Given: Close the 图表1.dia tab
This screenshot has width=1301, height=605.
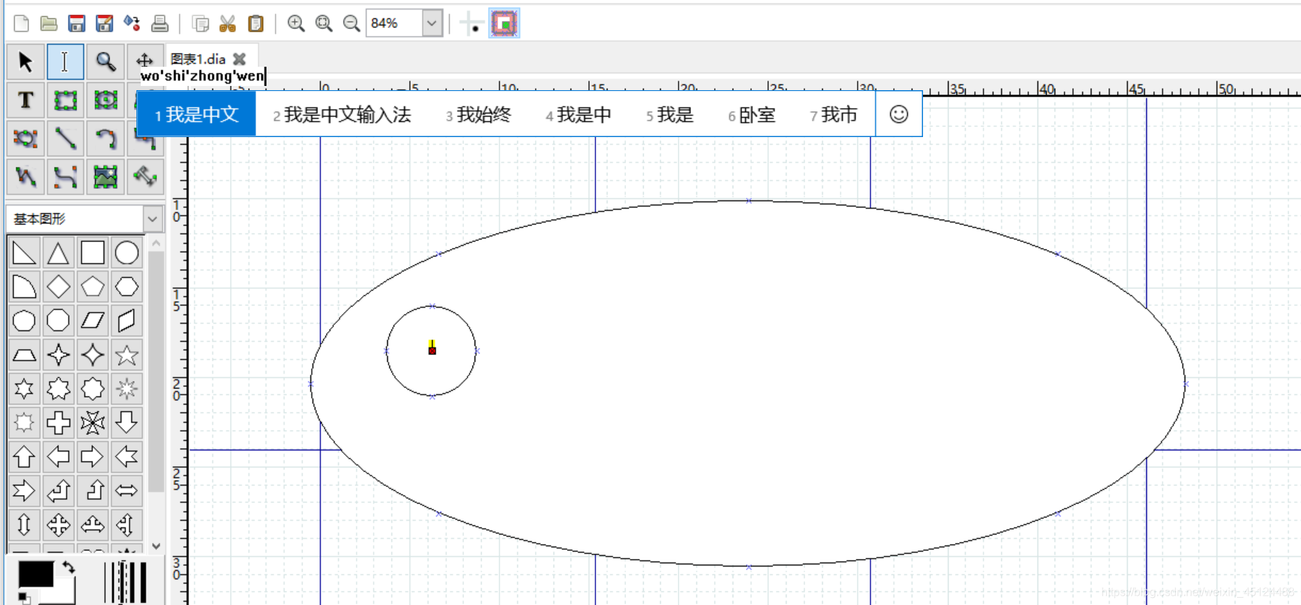Looking at the screenshot, I should (x=240, y=59).
